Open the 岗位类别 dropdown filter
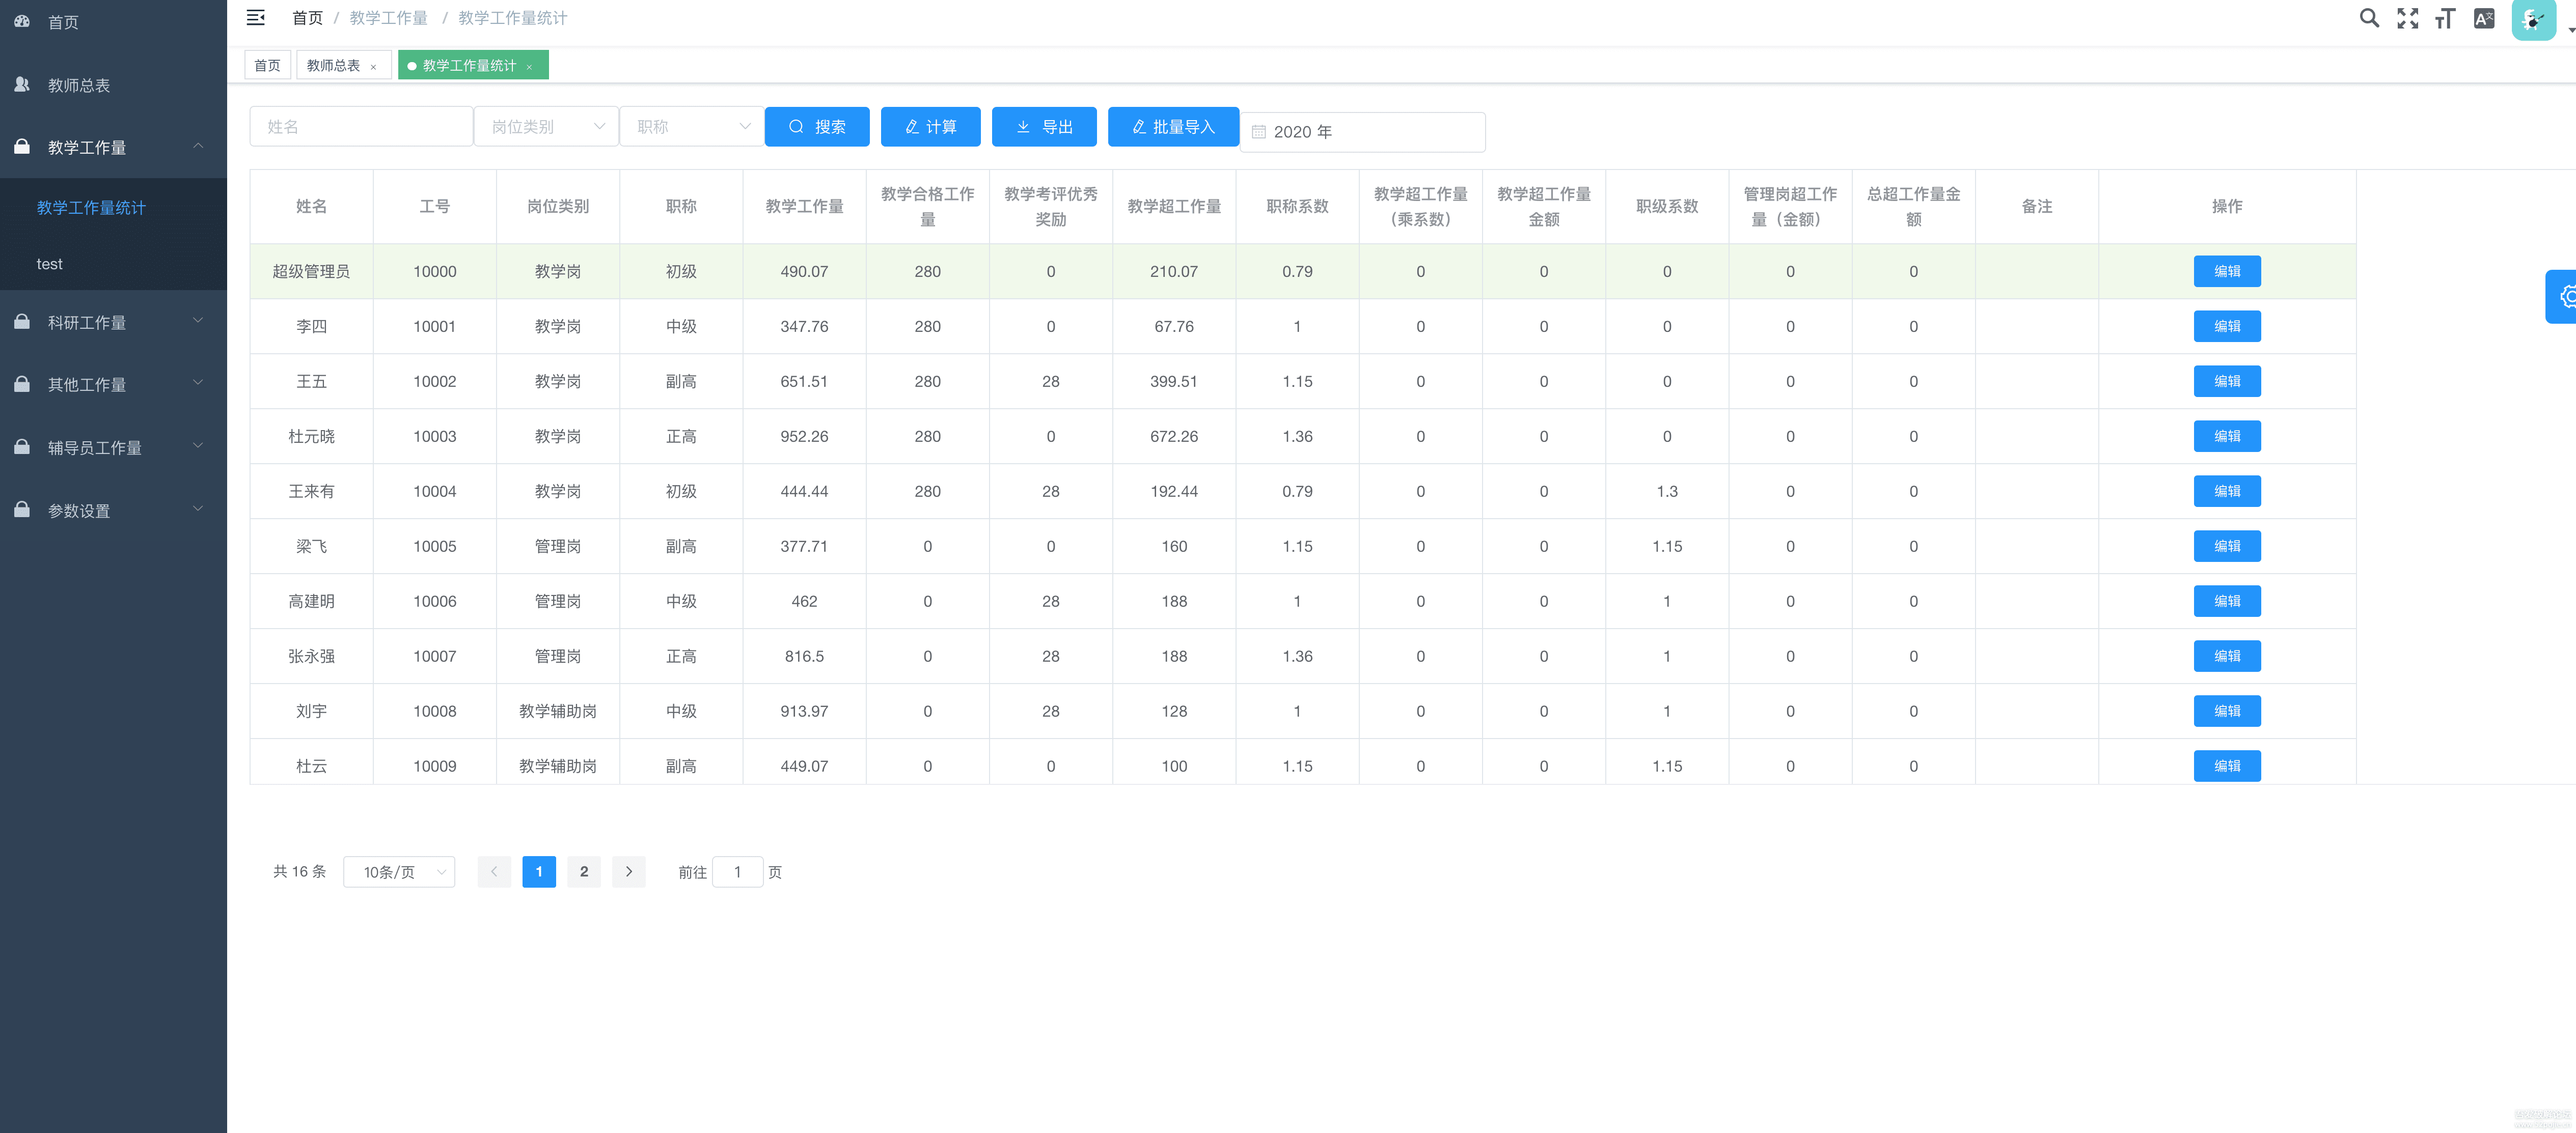 pos(546,127)
